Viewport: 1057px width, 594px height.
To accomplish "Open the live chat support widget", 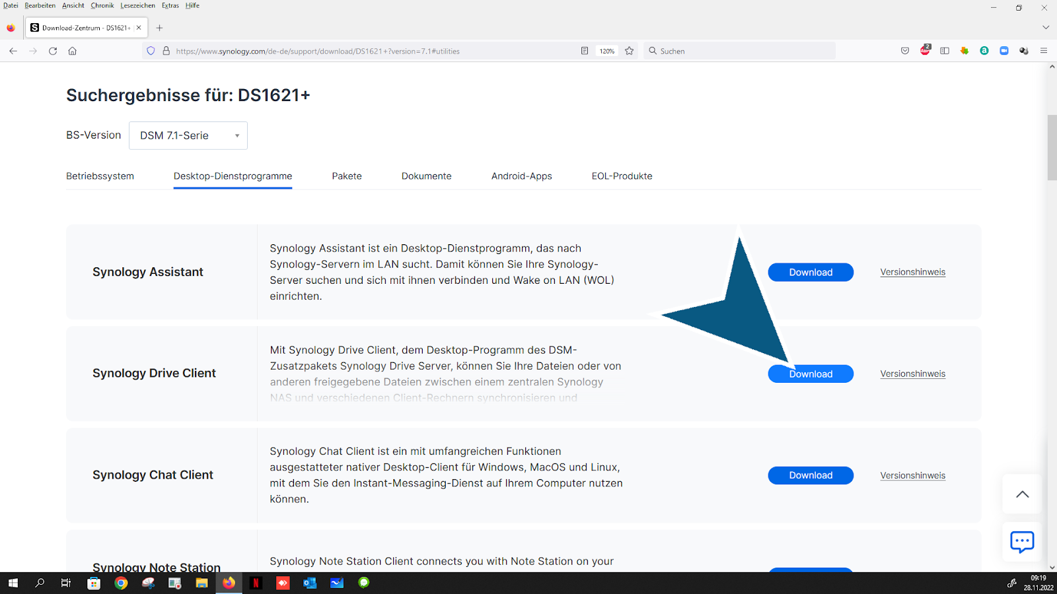I will pos(1022,542).
